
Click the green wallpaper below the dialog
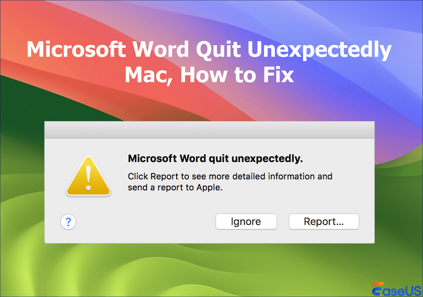tap(211, 267)
